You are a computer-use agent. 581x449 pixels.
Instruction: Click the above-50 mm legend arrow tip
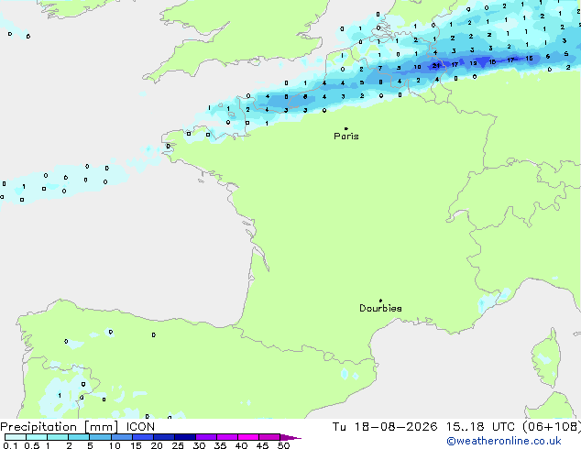(x=290, y=437)
